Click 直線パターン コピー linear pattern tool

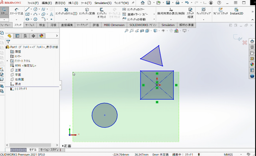click(x=135, y=15)
